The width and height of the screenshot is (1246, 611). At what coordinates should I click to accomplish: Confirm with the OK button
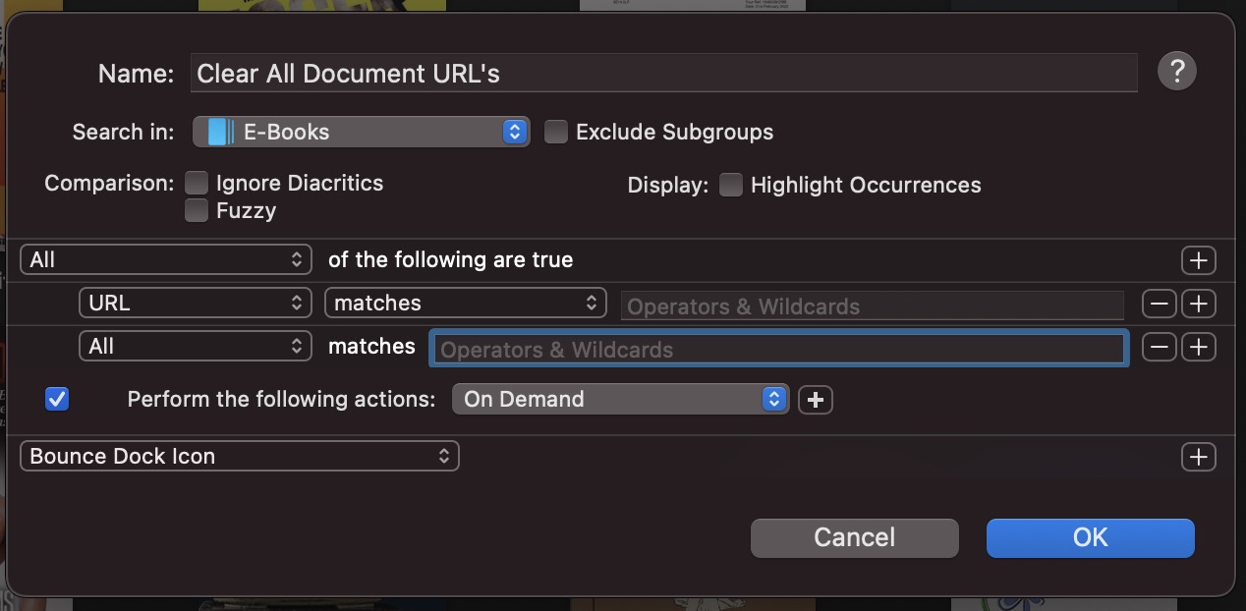[1090, 537]
